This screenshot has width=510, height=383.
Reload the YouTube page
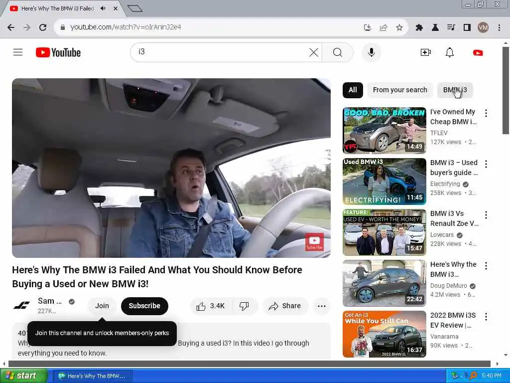(43, 27)
